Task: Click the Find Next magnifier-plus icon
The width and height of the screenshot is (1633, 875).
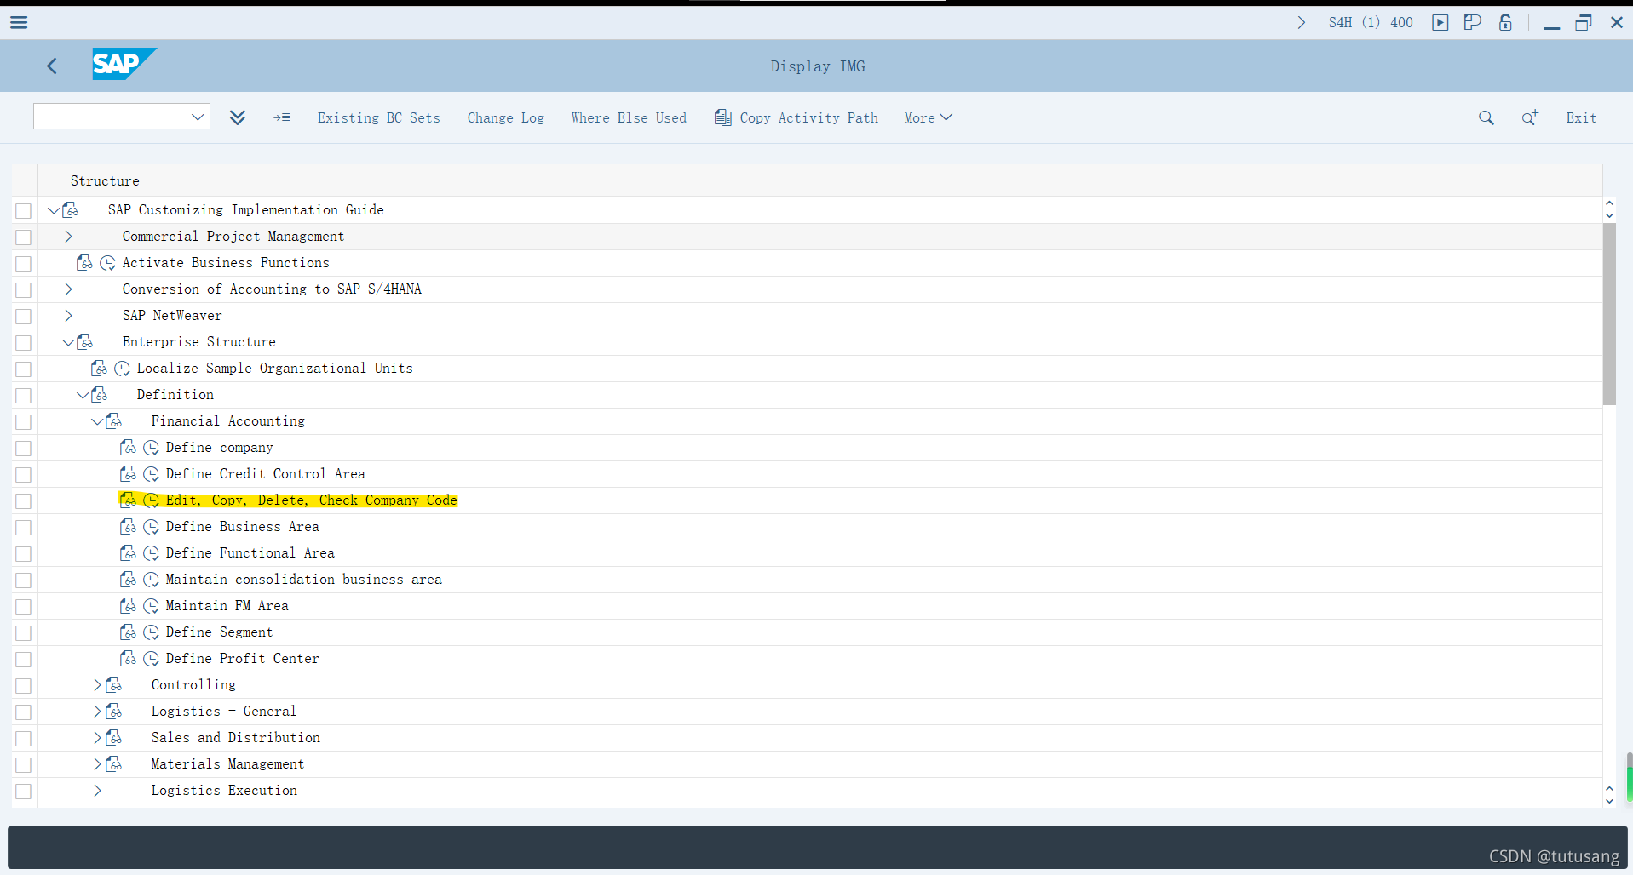Action: click(x=1530, y=117)
